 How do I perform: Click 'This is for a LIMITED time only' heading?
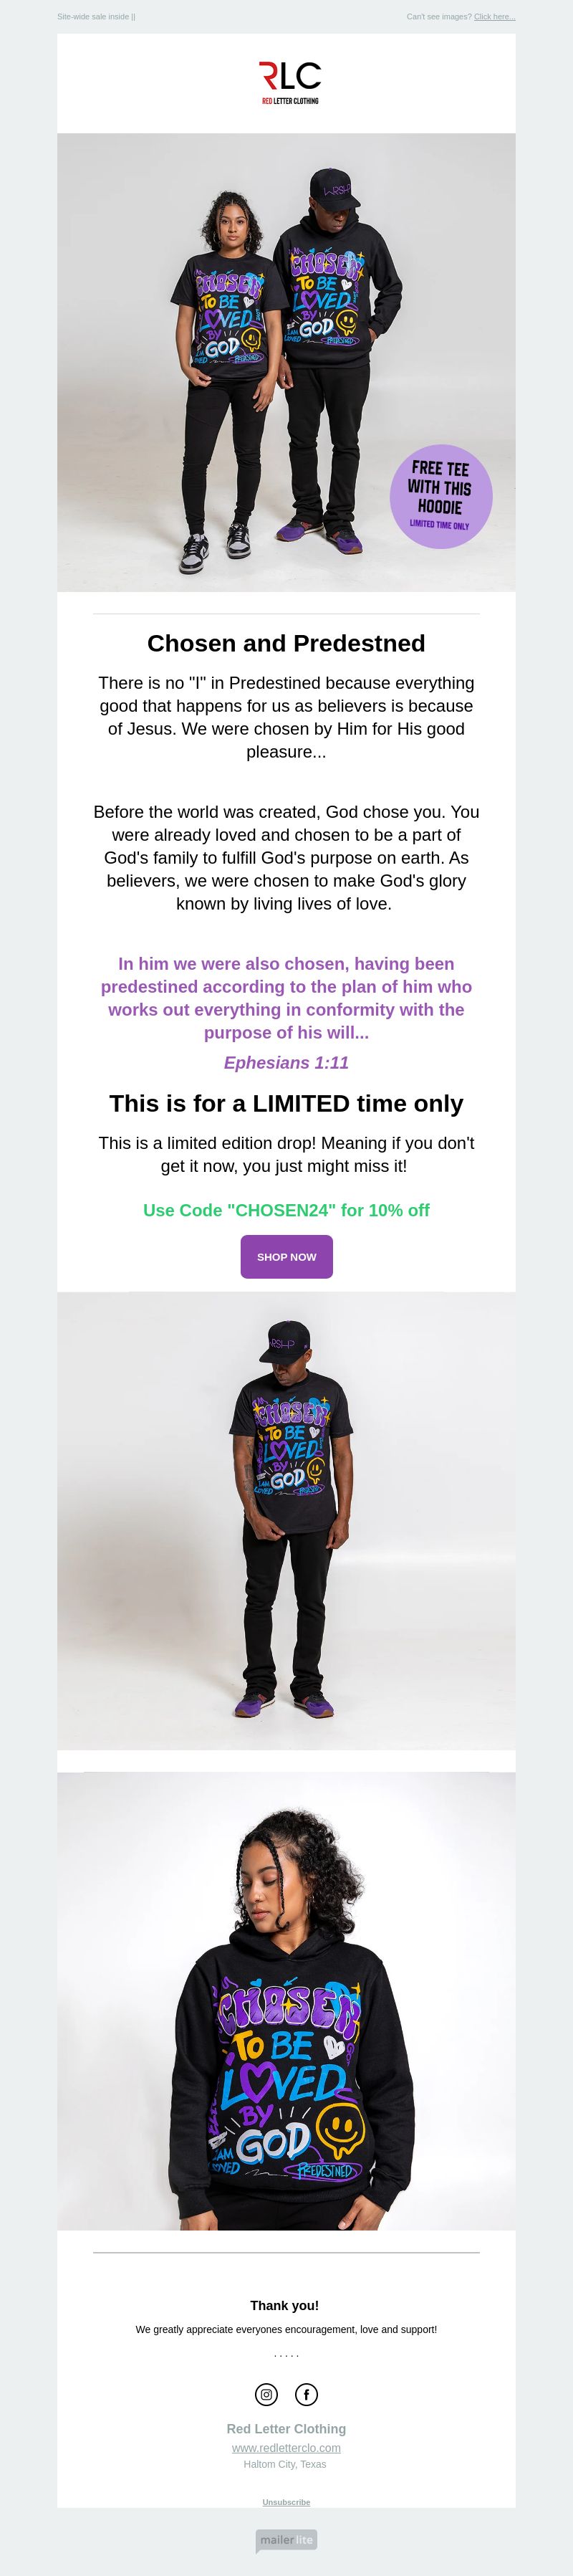[x=286, y=1103]
